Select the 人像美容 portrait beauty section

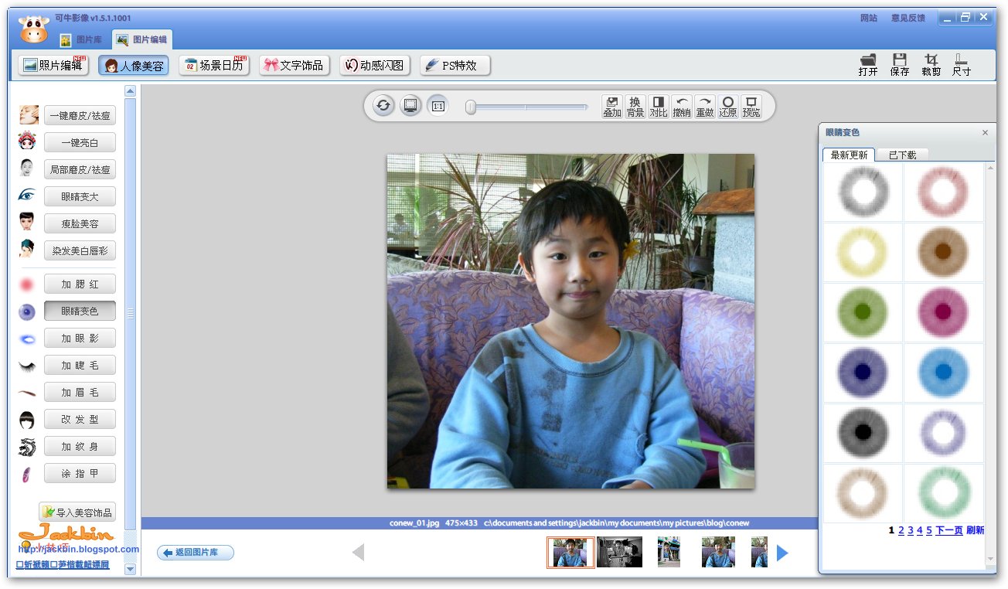pyautogui.click(x=134, y=66)
